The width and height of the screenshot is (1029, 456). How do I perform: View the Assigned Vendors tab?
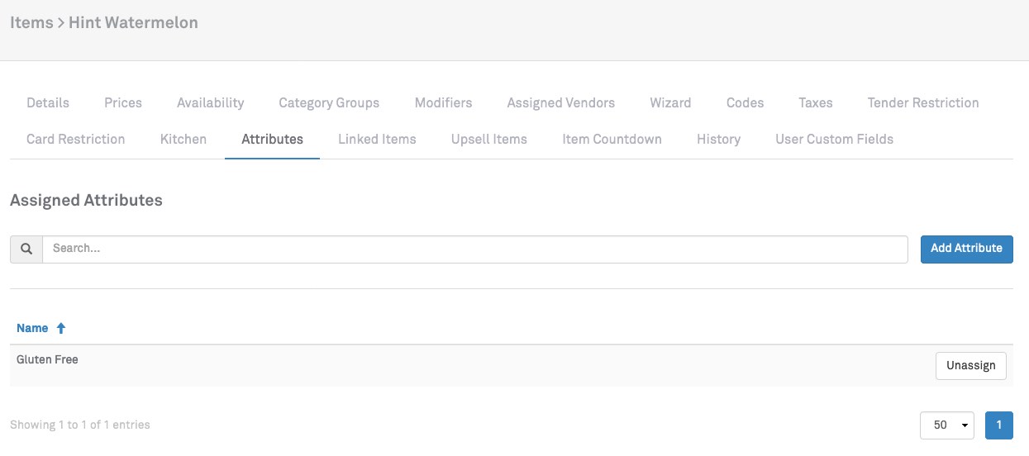click(x=560, y=103)
